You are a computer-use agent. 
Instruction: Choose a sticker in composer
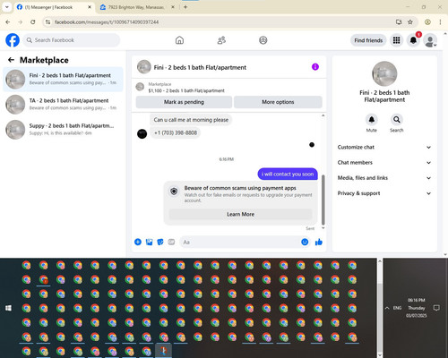point(160,242)
